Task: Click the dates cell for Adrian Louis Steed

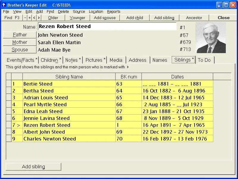Action: 177,98
